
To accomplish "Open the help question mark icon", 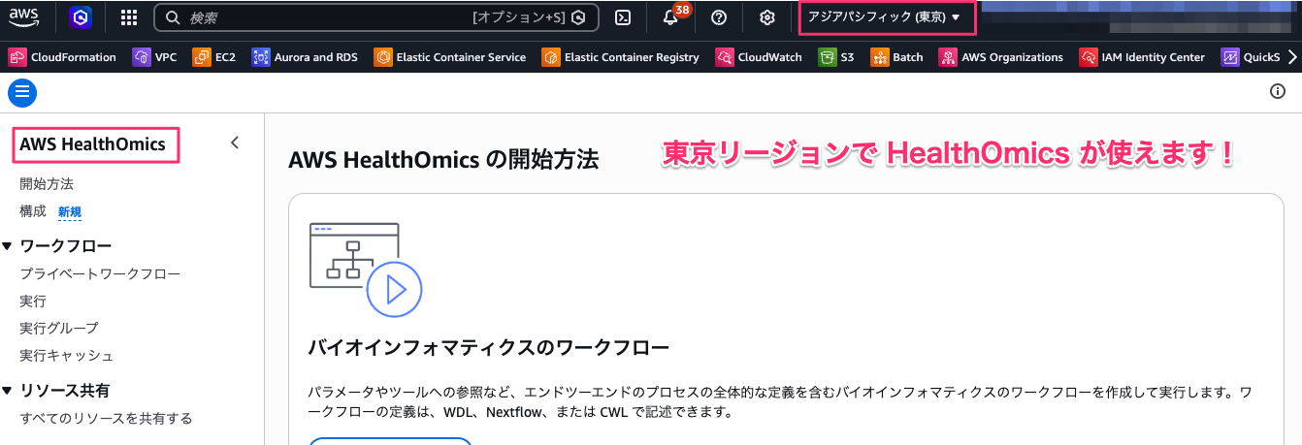I will [x=719, y=17].
